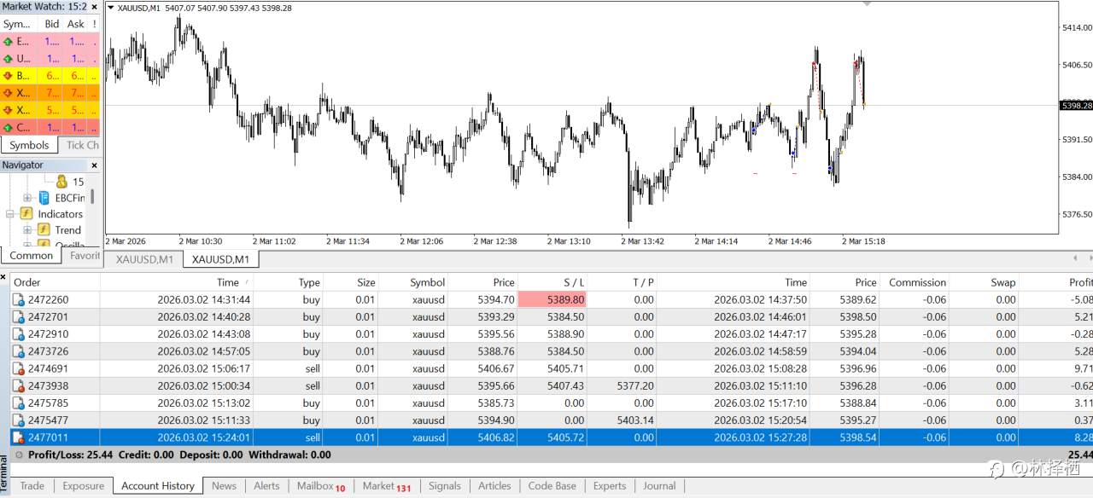Click the green up arrow on E… row
The image size is (1093, 498).
pos(8,41)
